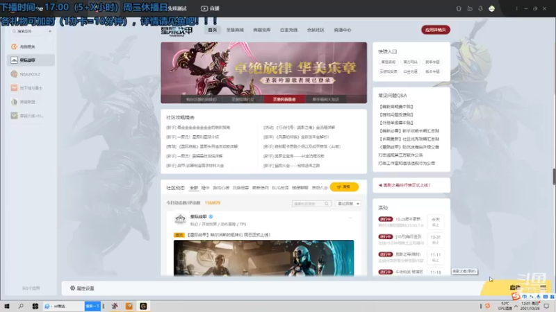Open the 【萌新答疑集中贴】 Q&A link
This screenshot has width=556, height=312.
[396, 107]
